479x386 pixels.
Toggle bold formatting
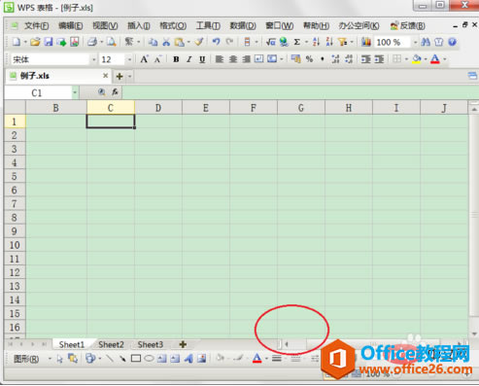(x=176, y=59)
